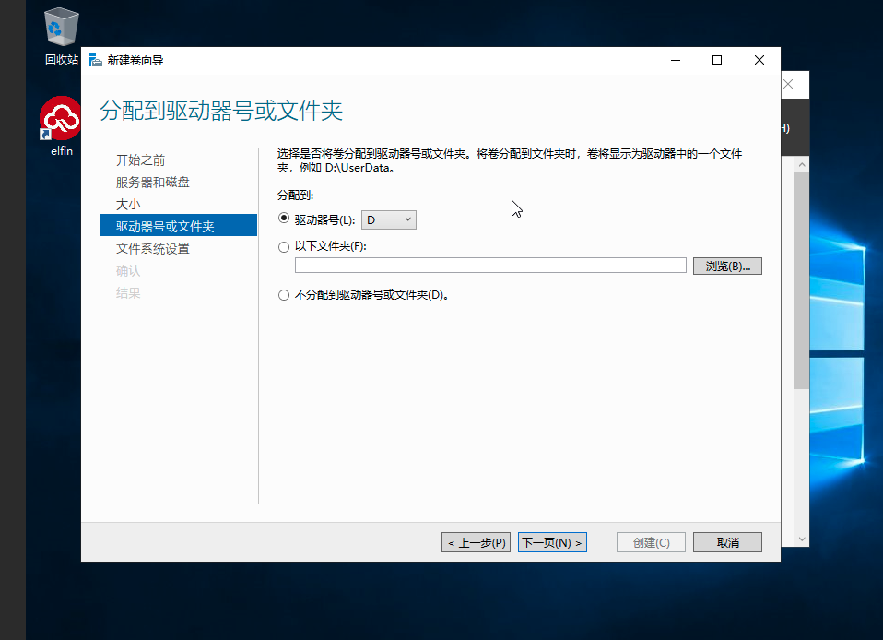Click the folder path input field
The width and height of the screenshot is (883, 640).
490,266
